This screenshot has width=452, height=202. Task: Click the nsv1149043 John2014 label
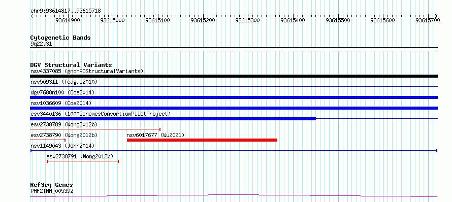pos(62,146)
